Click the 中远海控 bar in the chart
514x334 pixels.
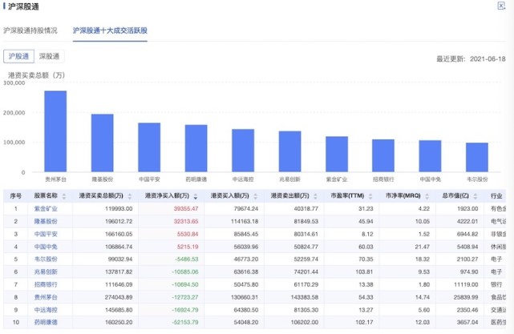[243, 151]
